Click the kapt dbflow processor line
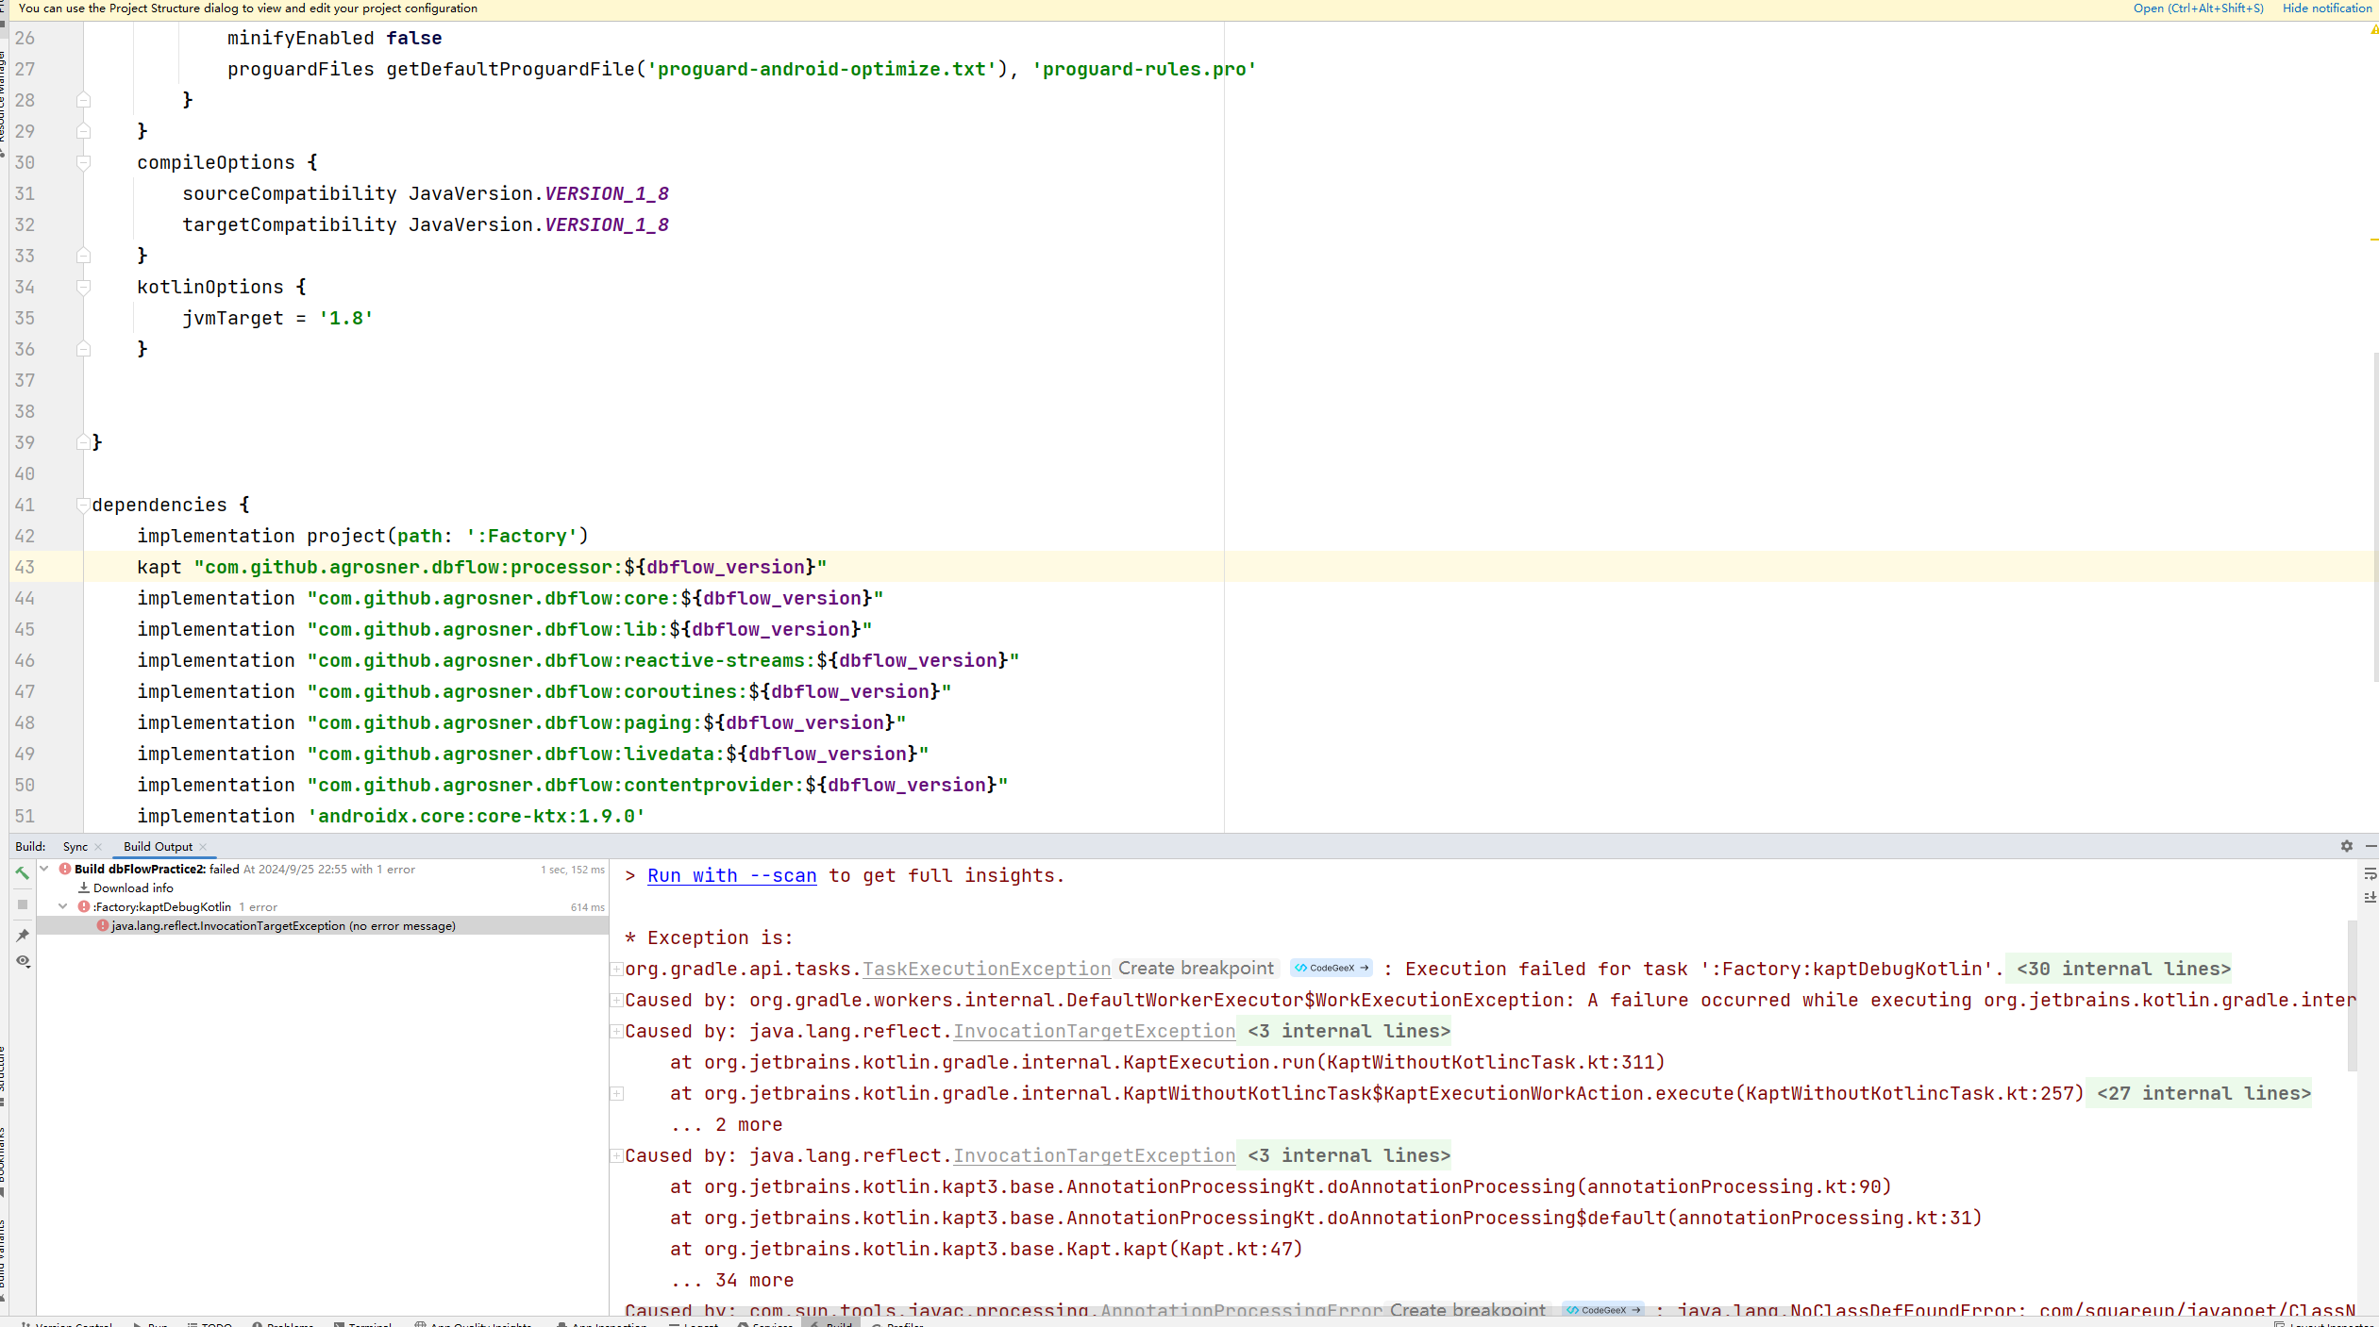 pyautogui.click(x=481, y=567)
